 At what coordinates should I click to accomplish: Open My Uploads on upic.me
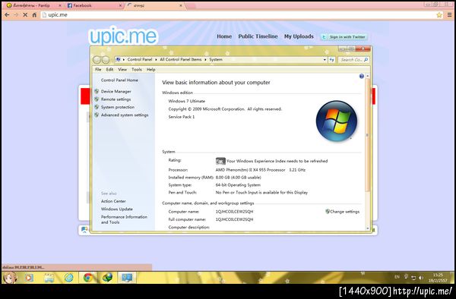299,36
